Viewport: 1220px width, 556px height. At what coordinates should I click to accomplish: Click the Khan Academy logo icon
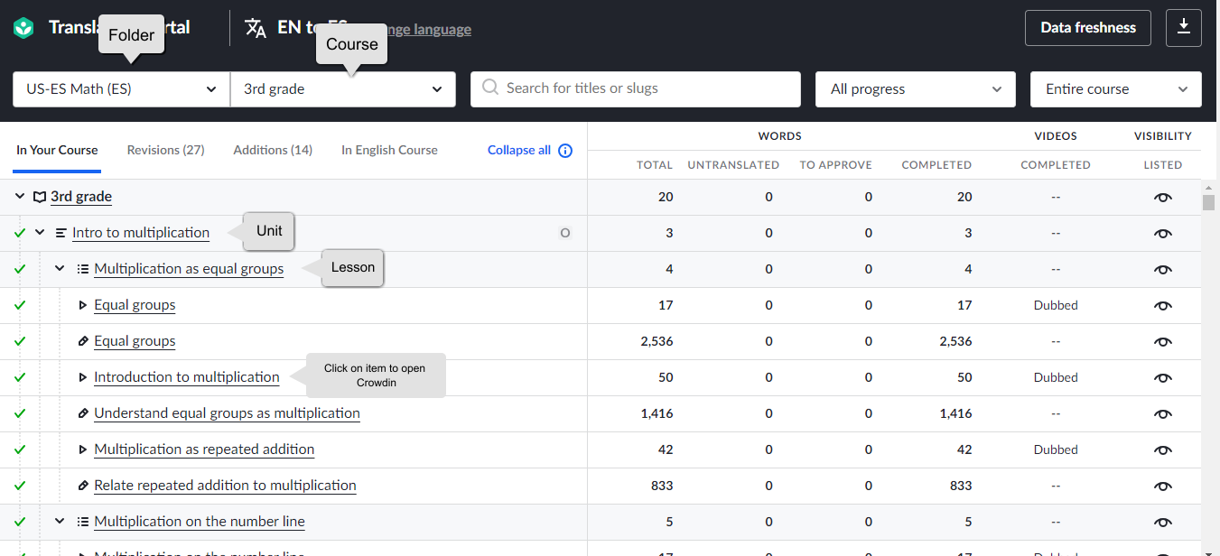23,28
